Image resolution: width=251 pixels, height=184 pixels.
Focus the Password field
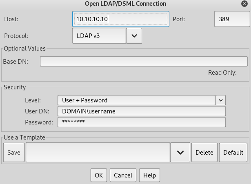pos(141,122)
